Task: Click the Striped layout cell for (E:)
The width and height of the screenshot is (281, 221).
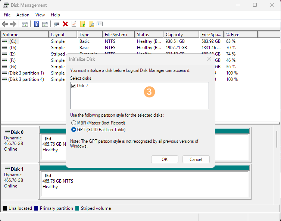Action: tap(58, 54)
